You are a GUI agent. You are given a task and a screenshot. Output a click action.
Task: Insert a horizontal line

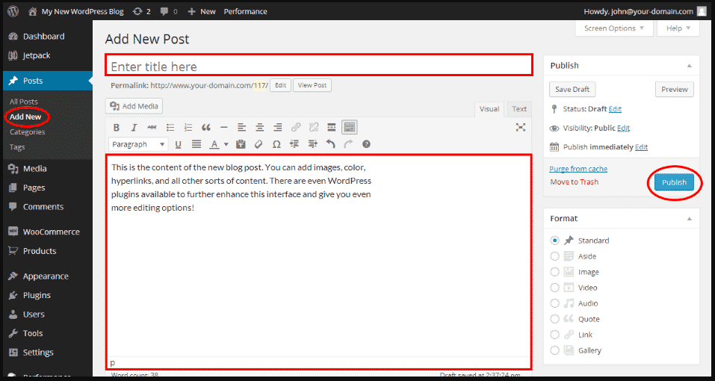coord(223,128)
